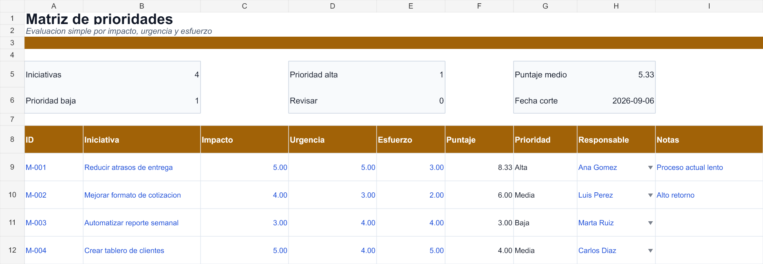Select column B header

point(142,6)
